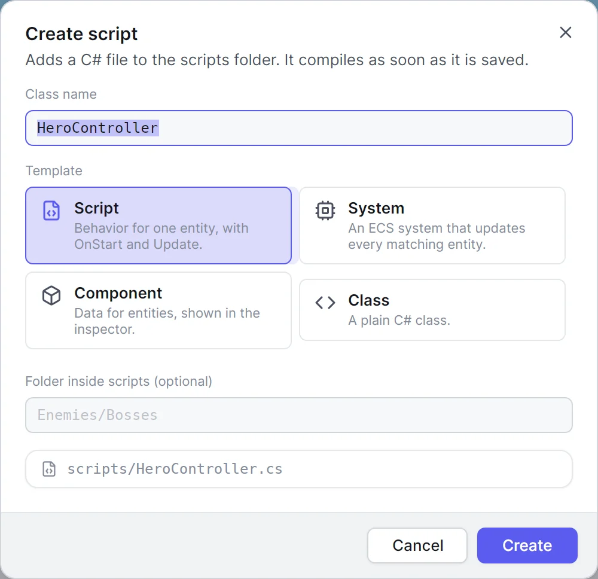Click the Script file code icon
This screenshot has height=579, width=598.
[51, 211]
